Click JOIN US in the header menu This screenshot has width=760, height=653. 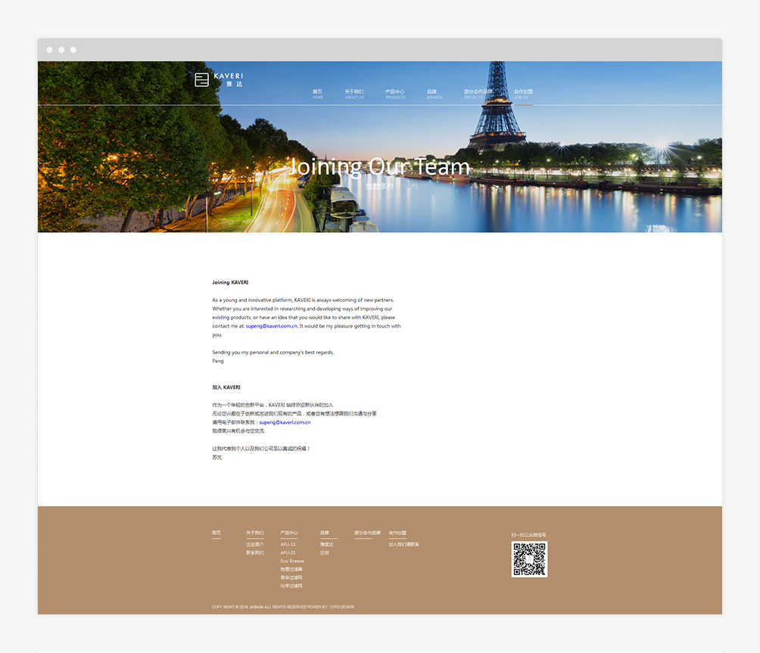point(522,94)
